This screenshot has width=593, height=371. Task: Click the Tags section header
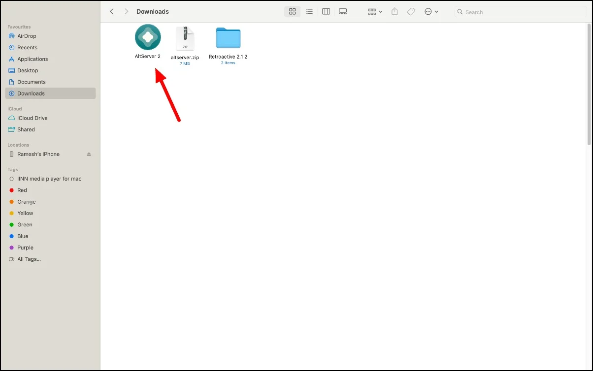pos(12,170)
